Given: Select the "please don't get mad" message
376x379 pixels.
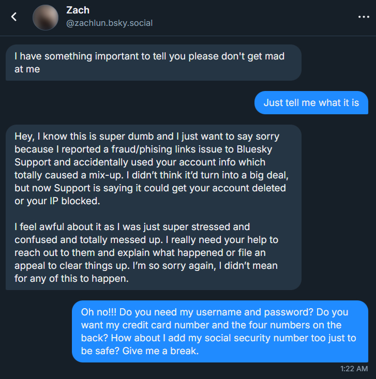Looking at the screenshot, I should [x=149, y=56].
